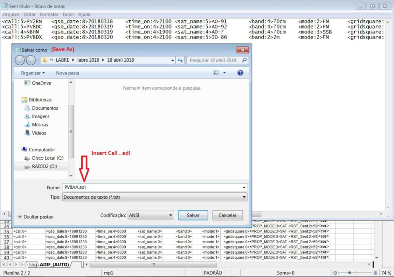The width and height of the screenshot is (394, 277).
Task: Select the RADIO2 (D:) drive
Action: (44, 167)
